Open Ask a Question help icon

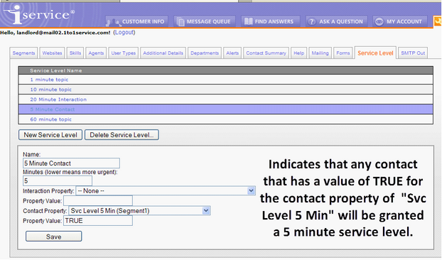(311, 22)
